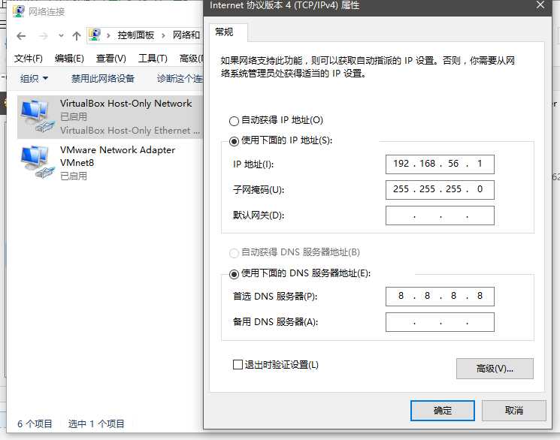Click the Network Connections title bar icon

click(18, 11)
